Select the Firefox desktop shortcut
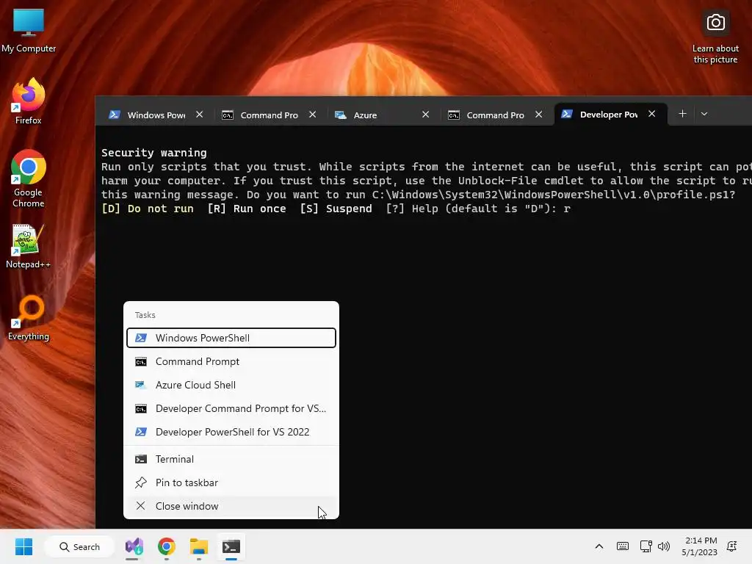This screenshot has width=752, height=564. [x=29, y=101]
